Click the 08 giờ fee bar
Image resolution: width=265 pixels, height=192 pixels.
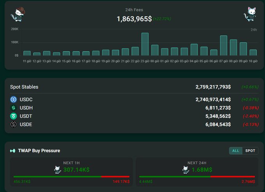pos(233,47)
